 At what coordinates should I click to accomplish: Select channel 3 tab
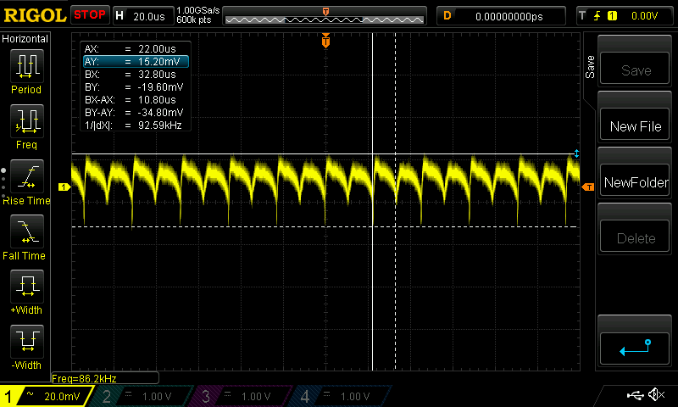point(242,396)
